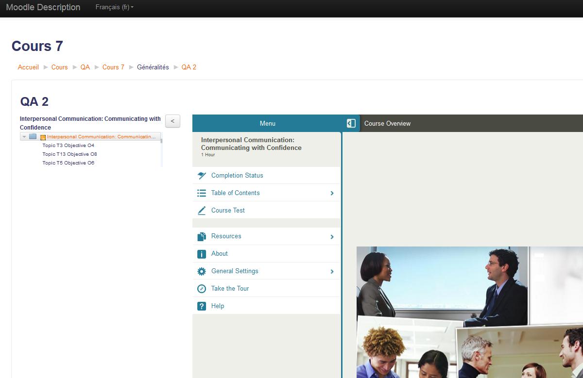Click the Help question mark icon
This screenshot has height=378, width=583.
click(x=202, y=306)
